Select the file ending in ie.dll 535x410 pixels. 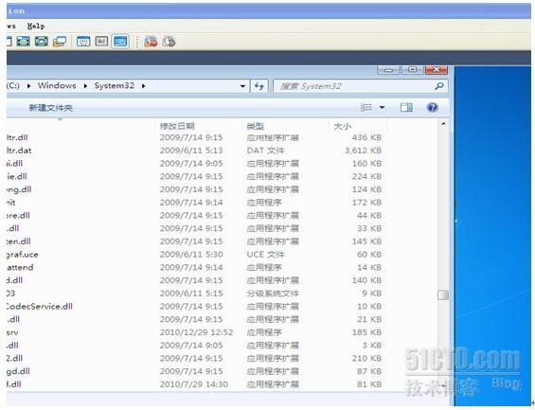point(17,176)
